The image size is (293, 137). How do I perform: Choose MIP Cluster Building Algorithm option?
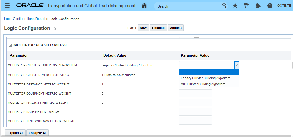(x=203, y=84)
